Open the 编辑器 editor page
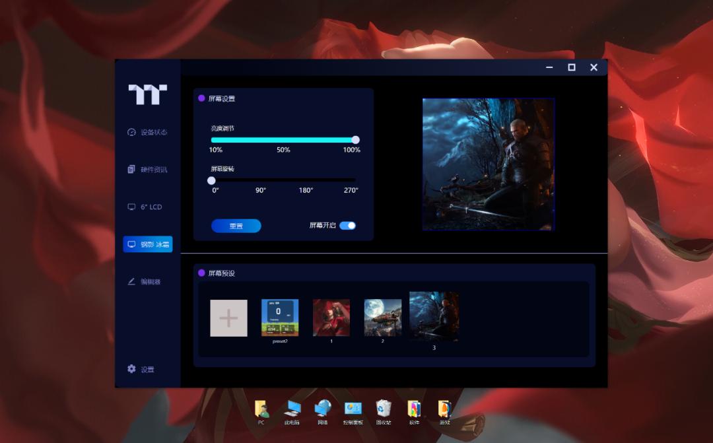Viewport: 713px width, 443px height. pyautogui.click(x=144, y=281)
